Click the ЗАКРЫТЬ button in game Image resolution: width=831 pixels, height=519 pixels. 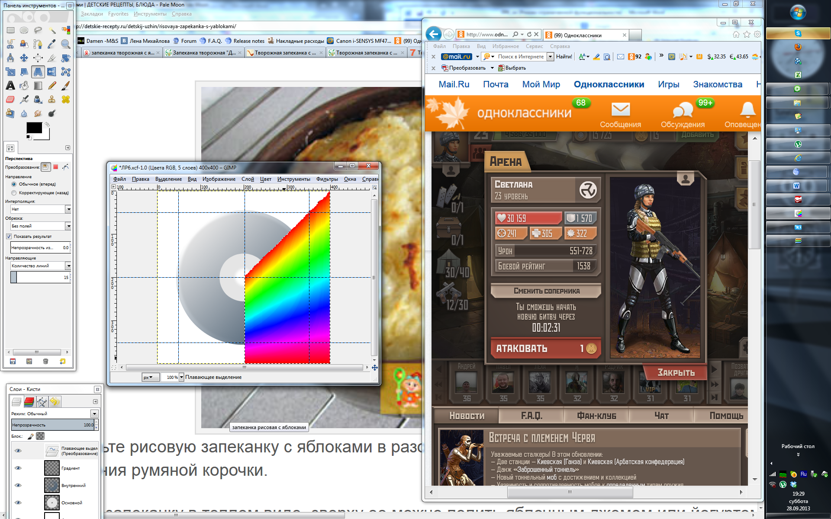pos(676,372)
